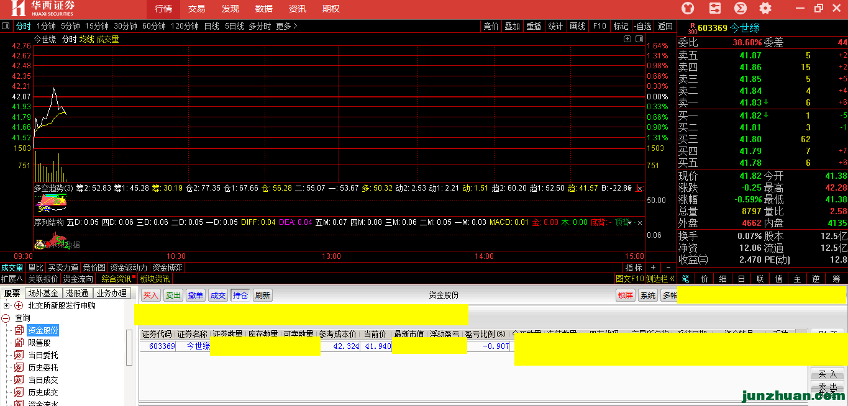Click the 画线 drawing toolbar button
The height and width of the screenshot is (406, 848).
click(577, 26)
